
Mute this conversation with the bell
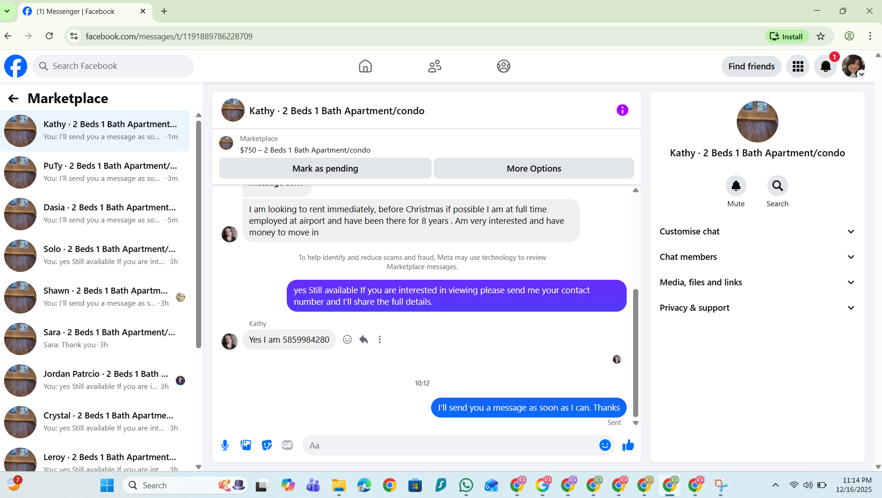click(x=736, y=186)
